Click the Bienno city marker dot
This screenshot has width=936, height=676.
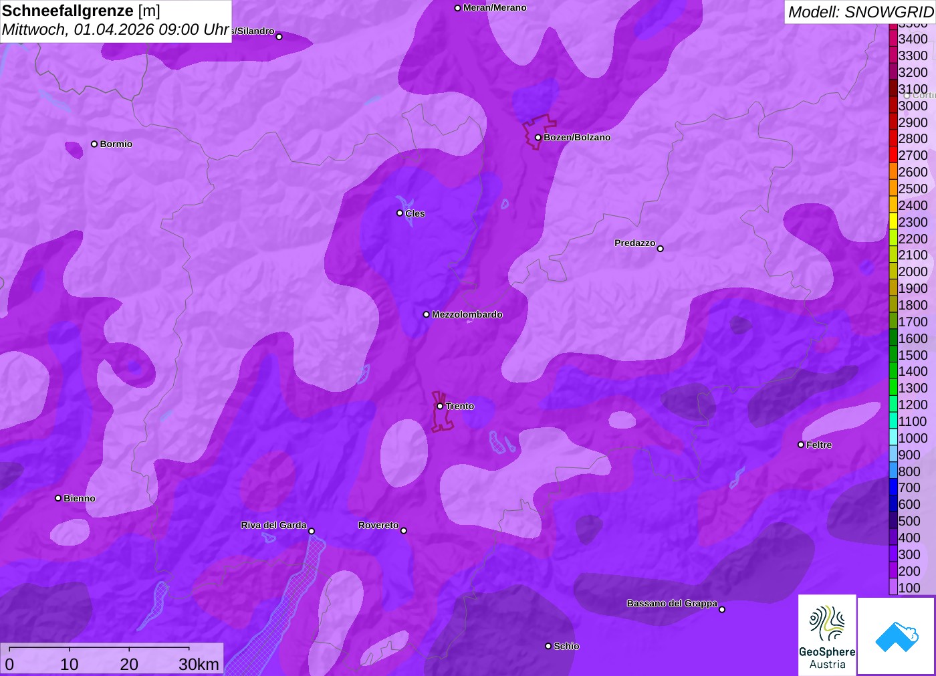pyautogui.click(x=58, y=498)
